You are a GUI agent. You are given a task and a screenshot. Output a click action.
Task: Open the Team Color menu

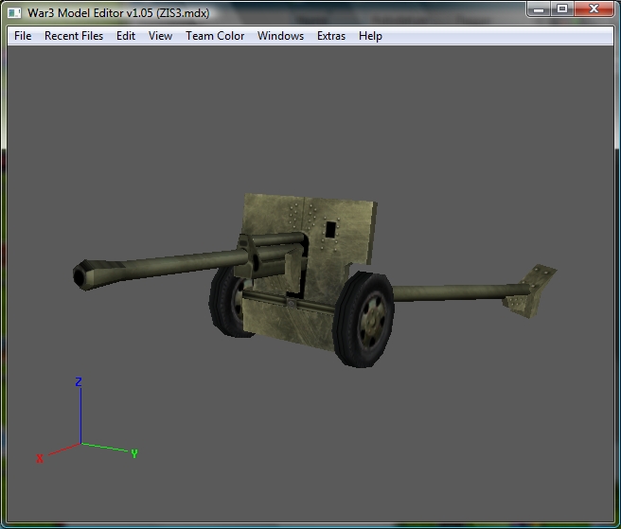click(x=215, y=36)
